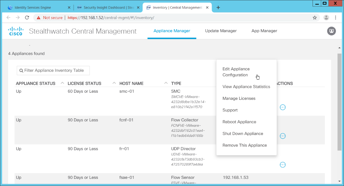Reload the page in browser
This screenshot has width=344, height=186.
pos(27,18)
